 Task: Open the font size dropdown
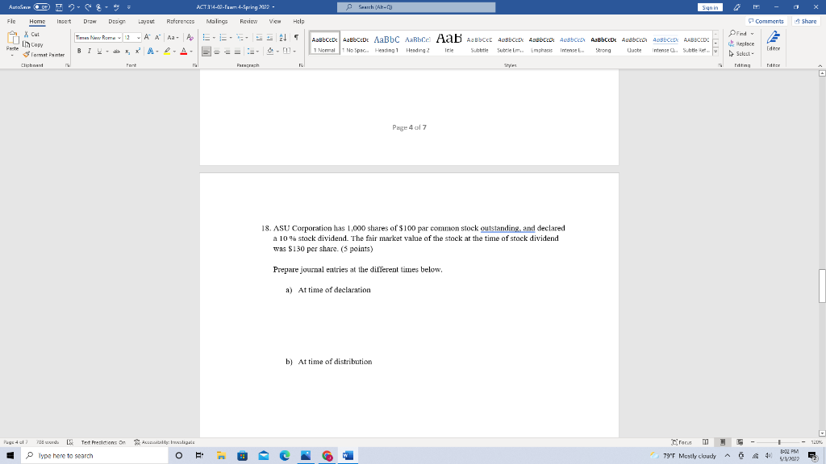(x=137, y=37)
